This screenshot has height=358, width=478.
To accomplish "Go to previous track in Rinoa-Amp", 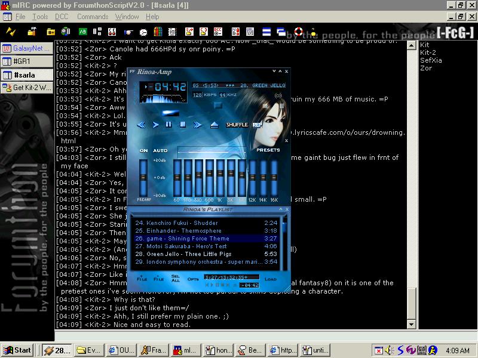I will click(x=141, y=125).
